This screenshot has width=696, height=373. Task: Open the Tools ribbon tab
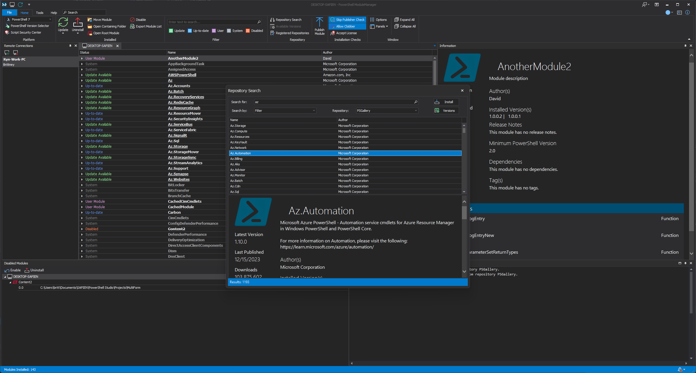40,12
